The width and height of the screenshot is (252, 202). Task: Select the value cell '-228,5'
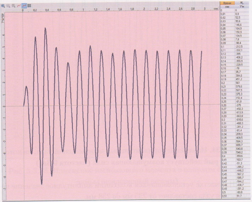[242, 65]
